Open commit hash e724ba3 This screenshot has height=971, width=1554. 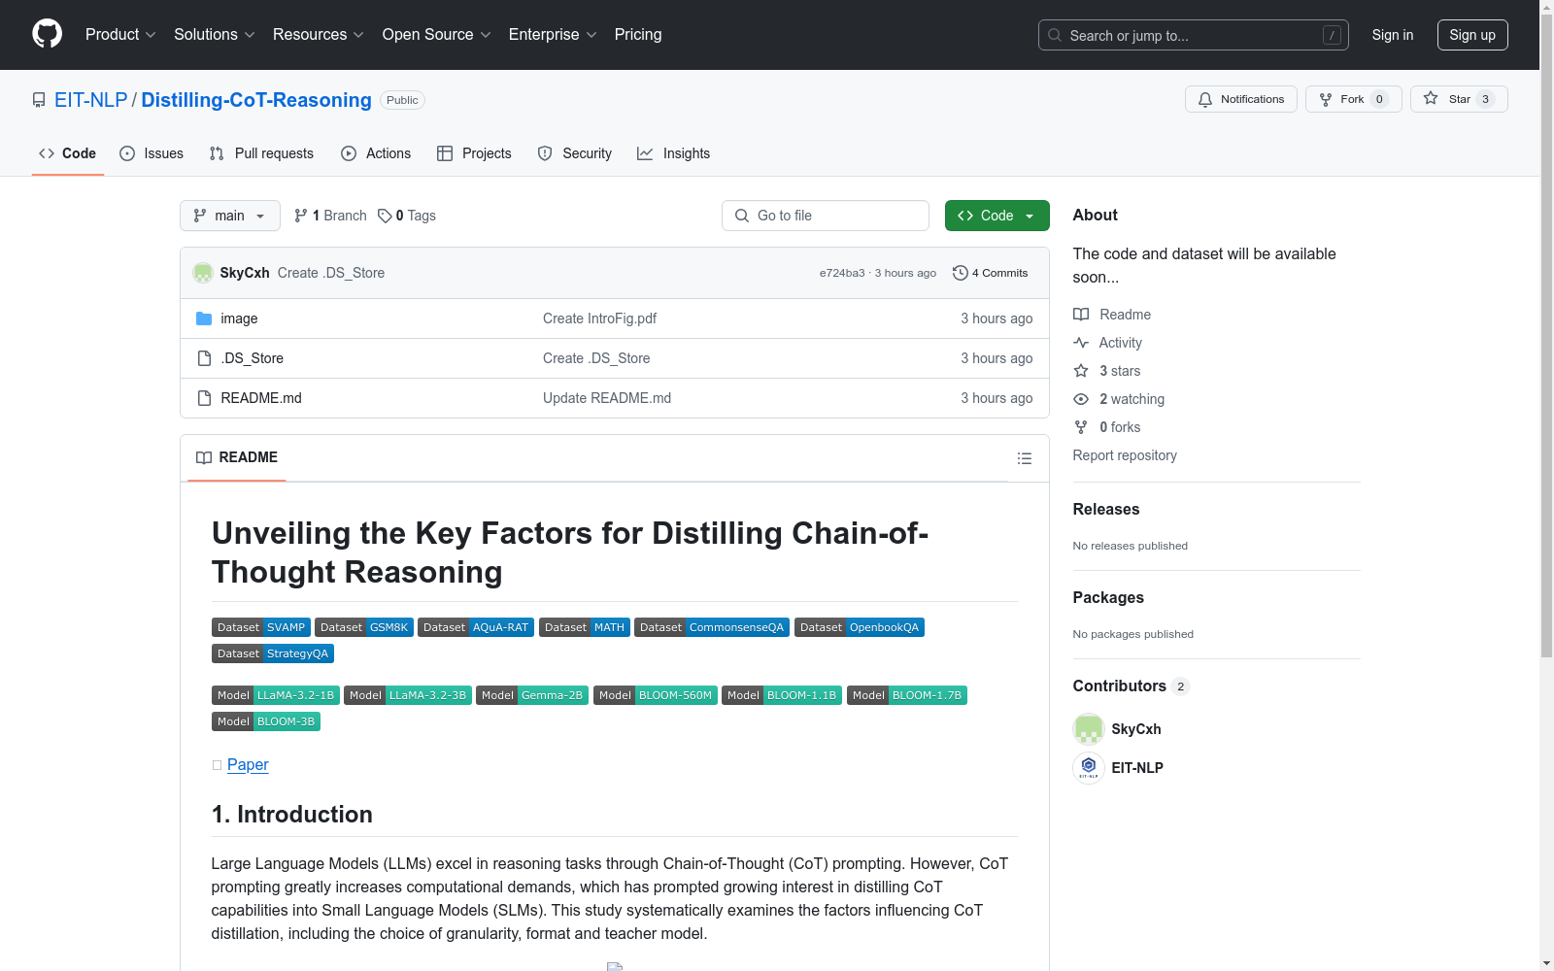842,273
